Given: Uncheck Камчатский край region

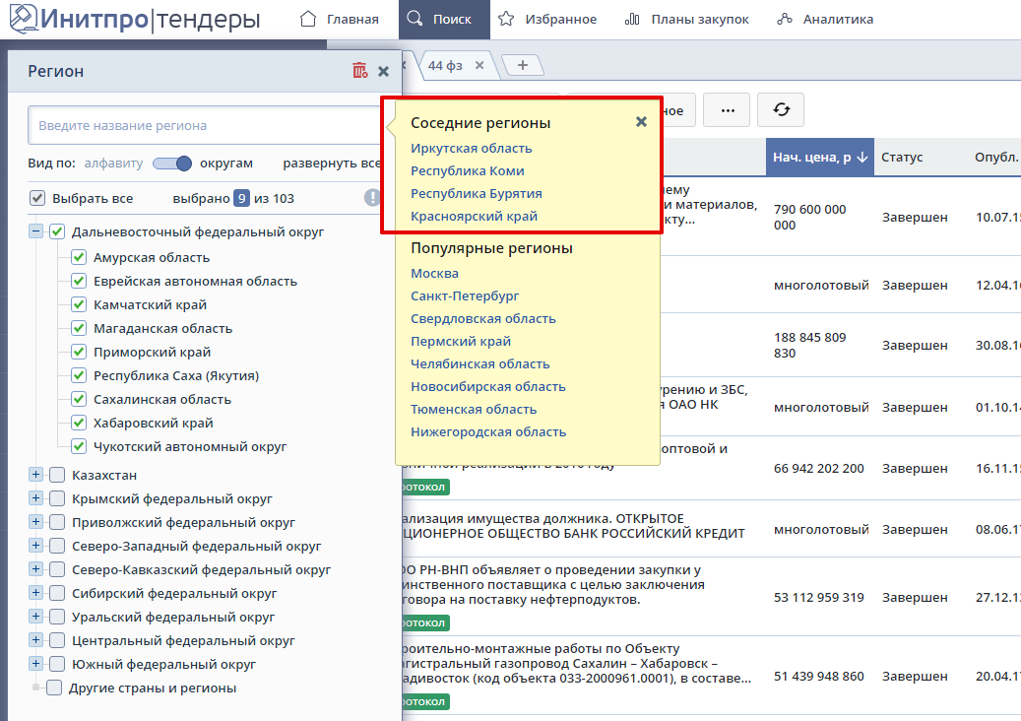Looking at the screenshot, I should tap(80, 304).
